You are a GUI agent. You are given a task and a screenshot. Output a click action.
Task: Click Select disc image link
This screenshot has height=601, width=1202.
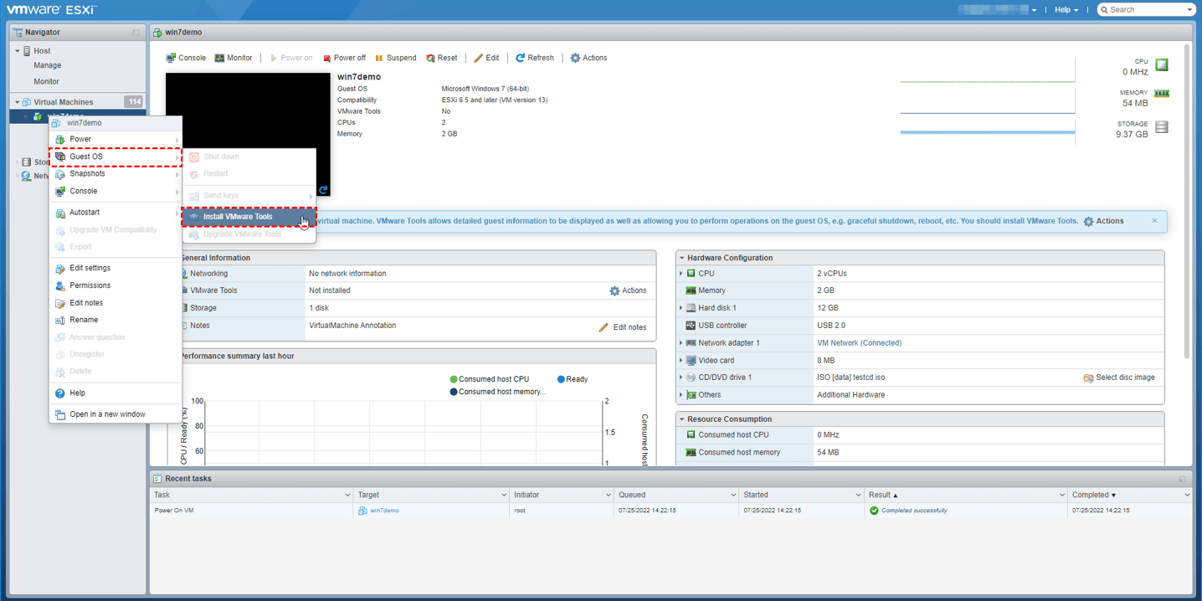[1119, 378]
